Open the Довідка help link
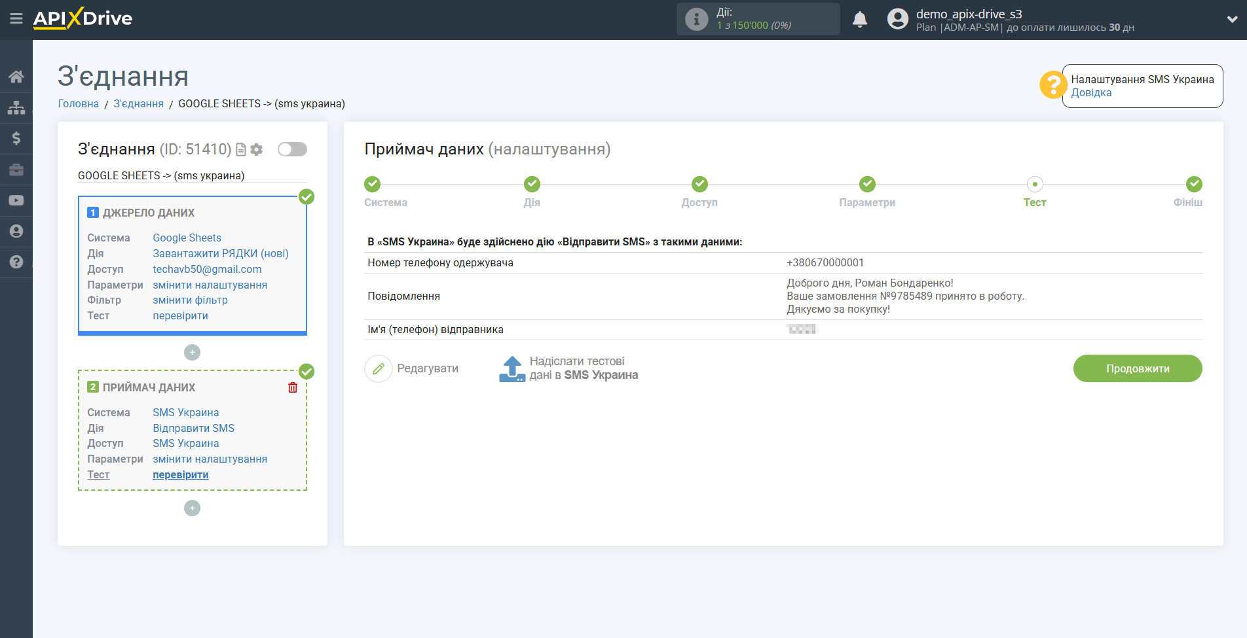The image size is (1247, 638). [x=1091, y=93]
